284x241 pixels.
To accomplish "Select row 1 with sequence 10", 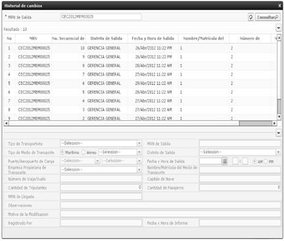I will (x=140, y=48).
